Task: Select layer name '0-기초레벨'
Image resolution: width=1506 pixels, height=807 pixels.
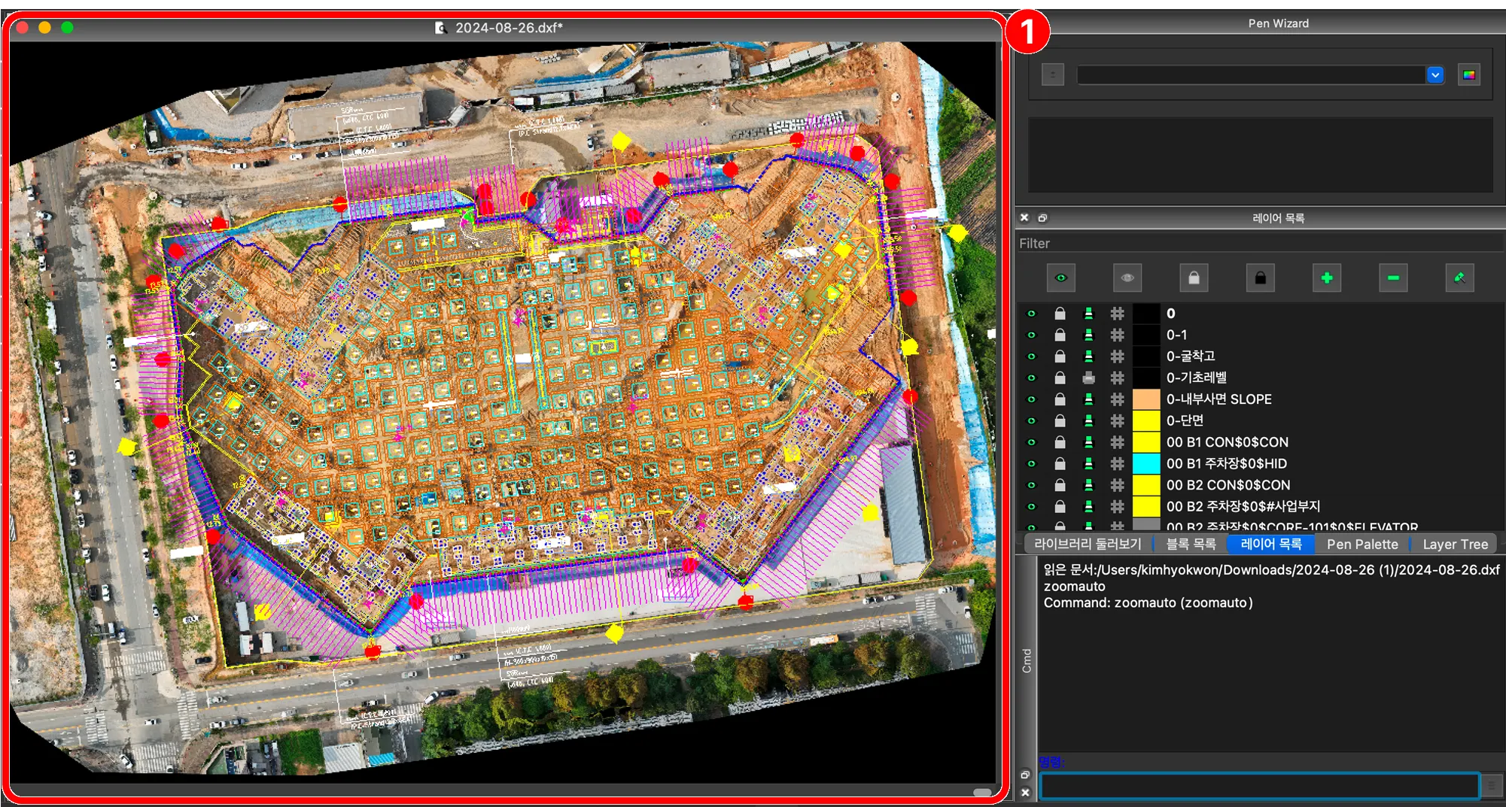Action: [1197, 378]
